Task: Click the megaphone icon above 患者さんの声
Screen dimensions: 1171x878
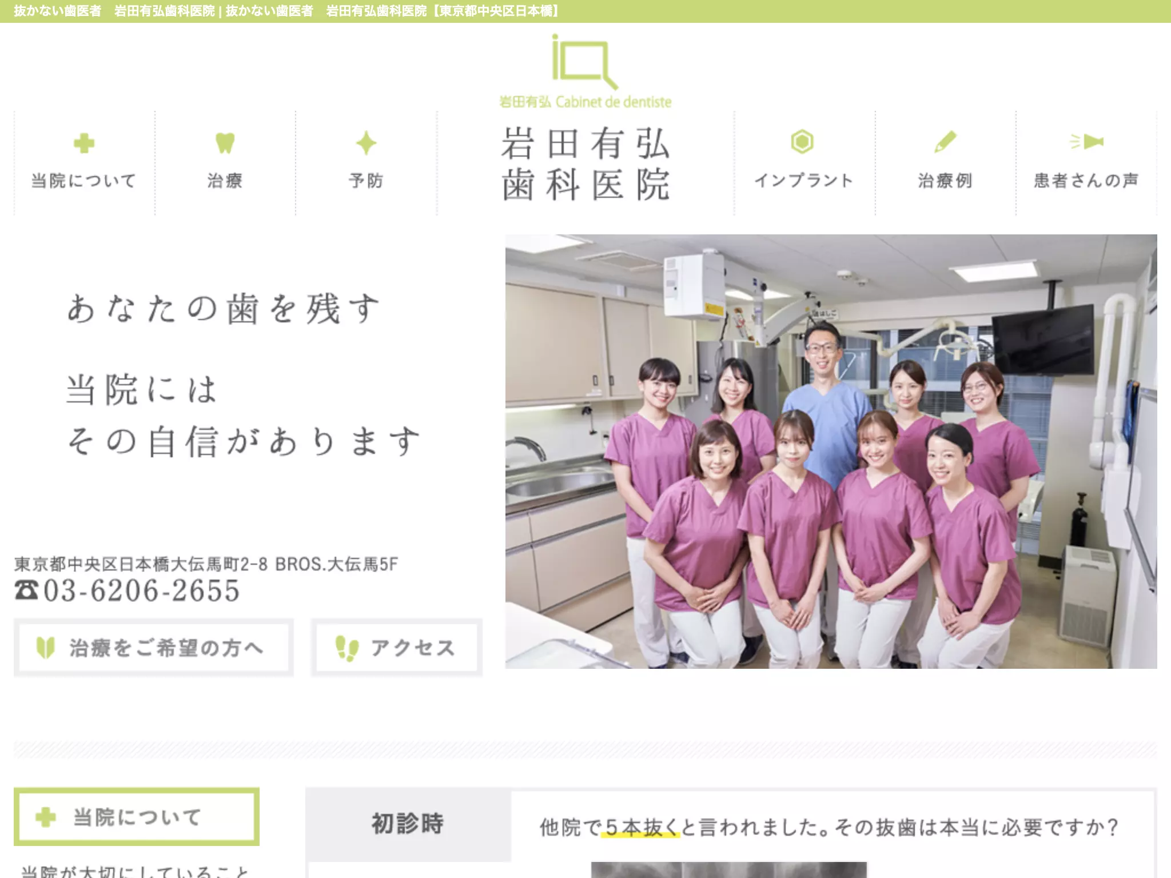Action: [x=1086, y=141]
